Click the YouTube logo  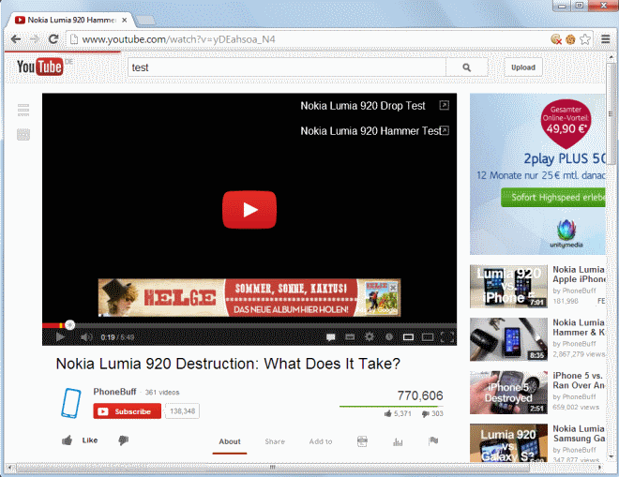[x=40, y=67]
